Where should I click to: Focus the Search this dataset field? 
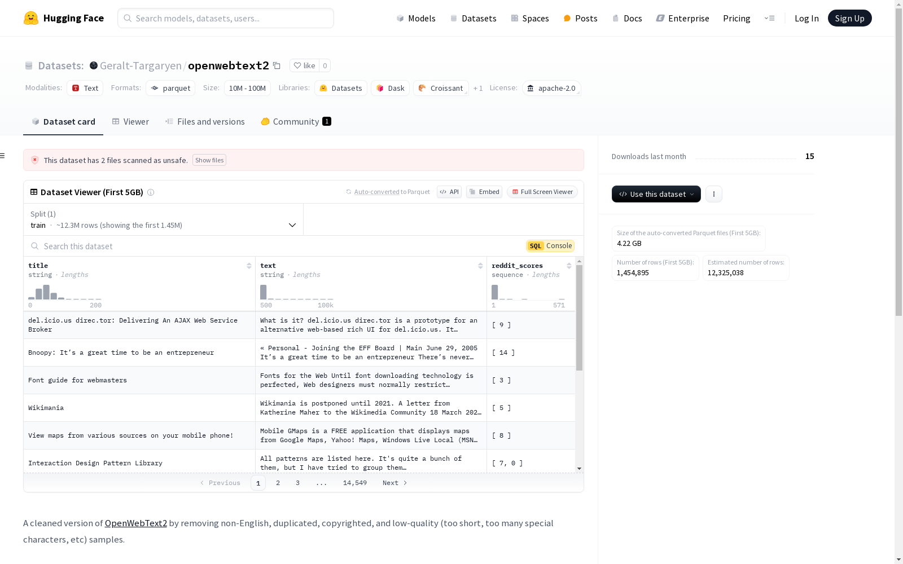pos(275,246)
